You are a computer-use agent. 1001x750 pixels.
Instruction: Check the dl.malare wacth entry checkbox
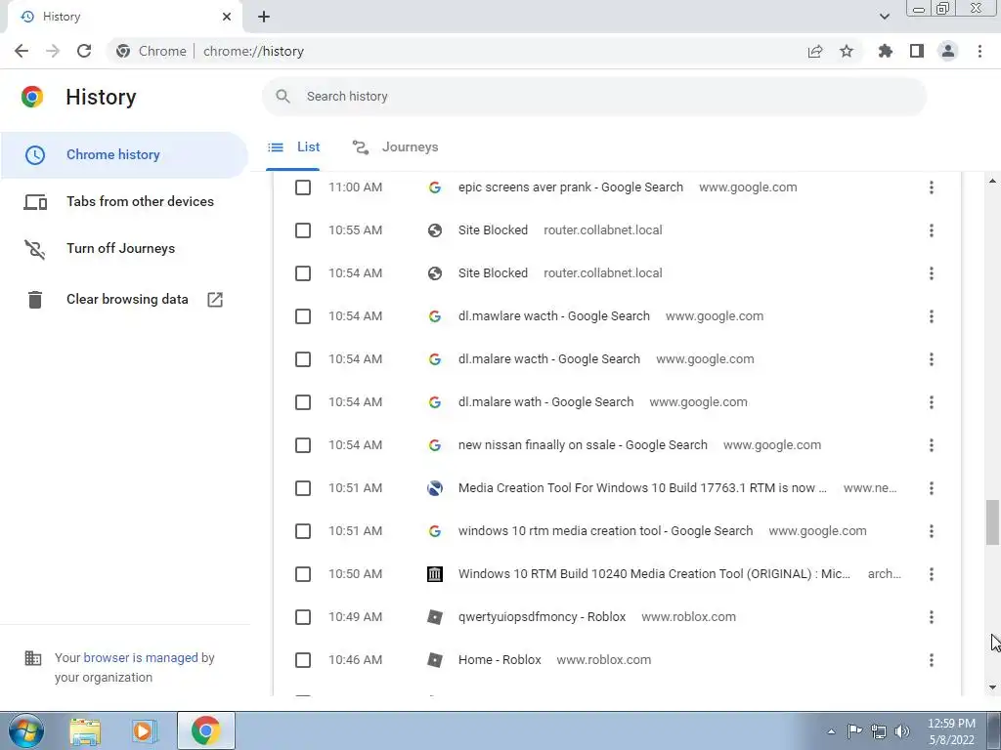coord(303,359)
